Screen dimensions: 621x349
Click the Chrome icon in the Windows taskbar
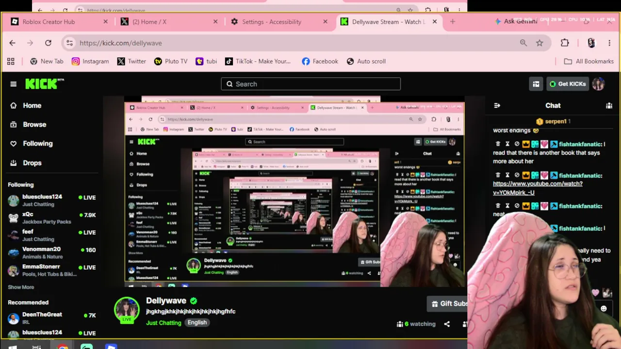62,346
